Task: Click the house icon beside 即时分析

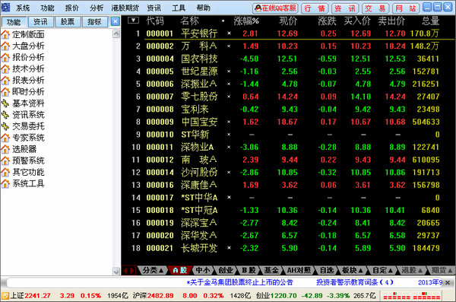Action: point(5,92)
